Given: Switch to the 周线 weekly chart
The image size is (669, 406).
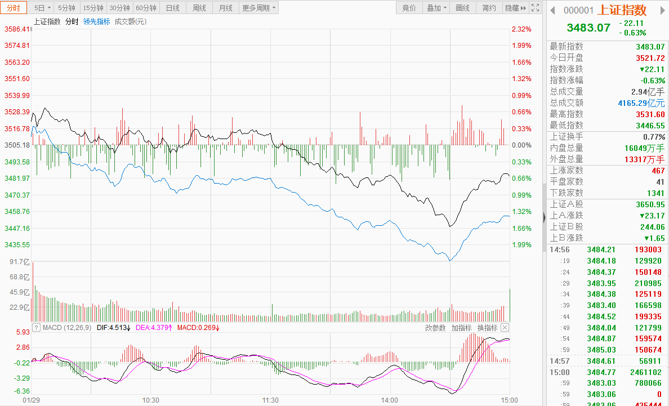Looking at the screenshot, I should pos(199,8).
